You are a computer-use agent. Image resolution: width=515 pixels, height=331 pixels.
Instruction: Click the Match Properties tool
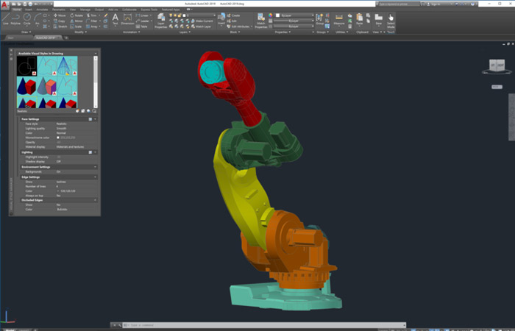262,20
